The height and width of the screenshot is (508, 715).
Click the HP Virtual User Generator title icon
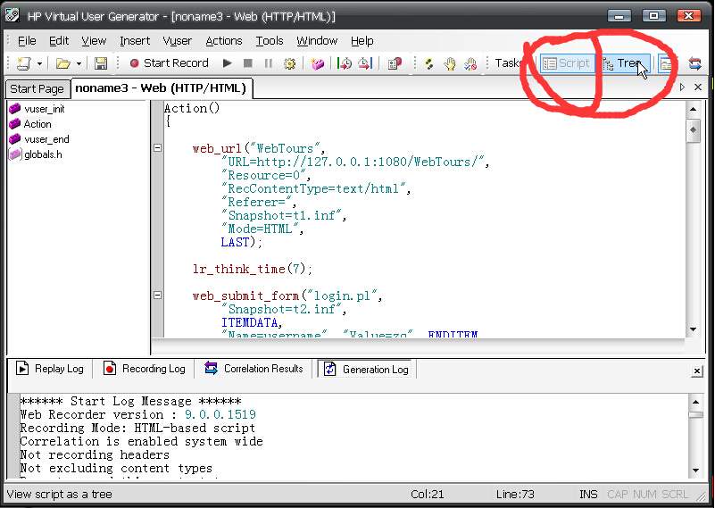click(12, 15)
